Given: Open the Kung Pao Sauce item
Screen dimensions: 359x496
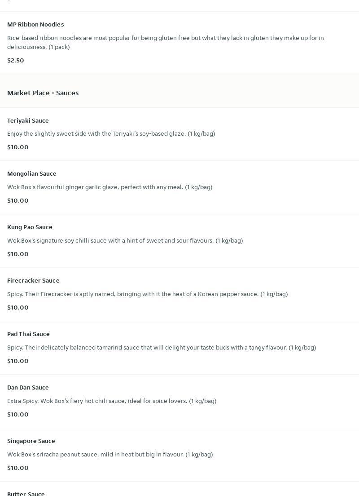Looking at the screenshot, I should pos(30,227).
